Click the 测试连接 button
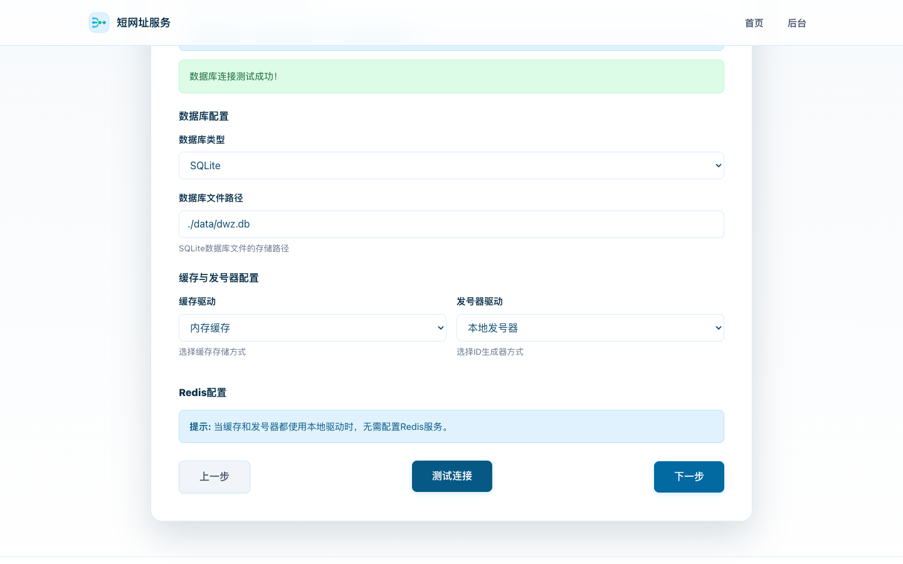Screen dimensions: 903x564 [x=452, y=476]
